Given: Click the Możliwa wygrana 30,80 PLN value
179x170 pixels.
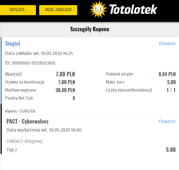Looking at the screenshot, I should (65, 90).
